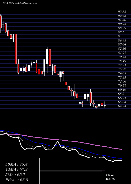Select the 68.2 price level label
Viewport: 131px width, 184px height.
(x=121, y=94)
